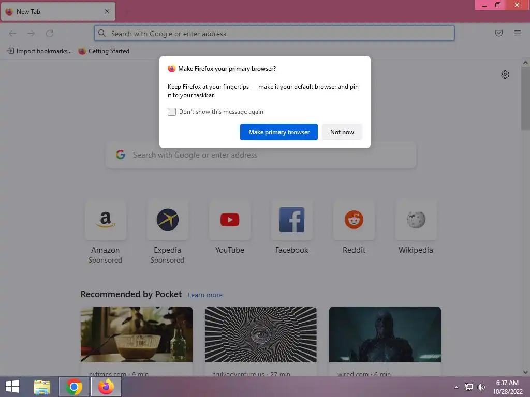Focus the address bar search field
530x397 pixels.
click(274, 33)
